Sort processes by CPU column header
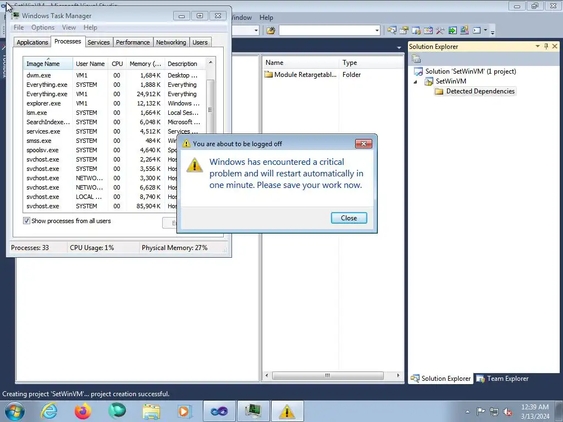The height and width of the screenshot is (422, 563). click(117, 64)
